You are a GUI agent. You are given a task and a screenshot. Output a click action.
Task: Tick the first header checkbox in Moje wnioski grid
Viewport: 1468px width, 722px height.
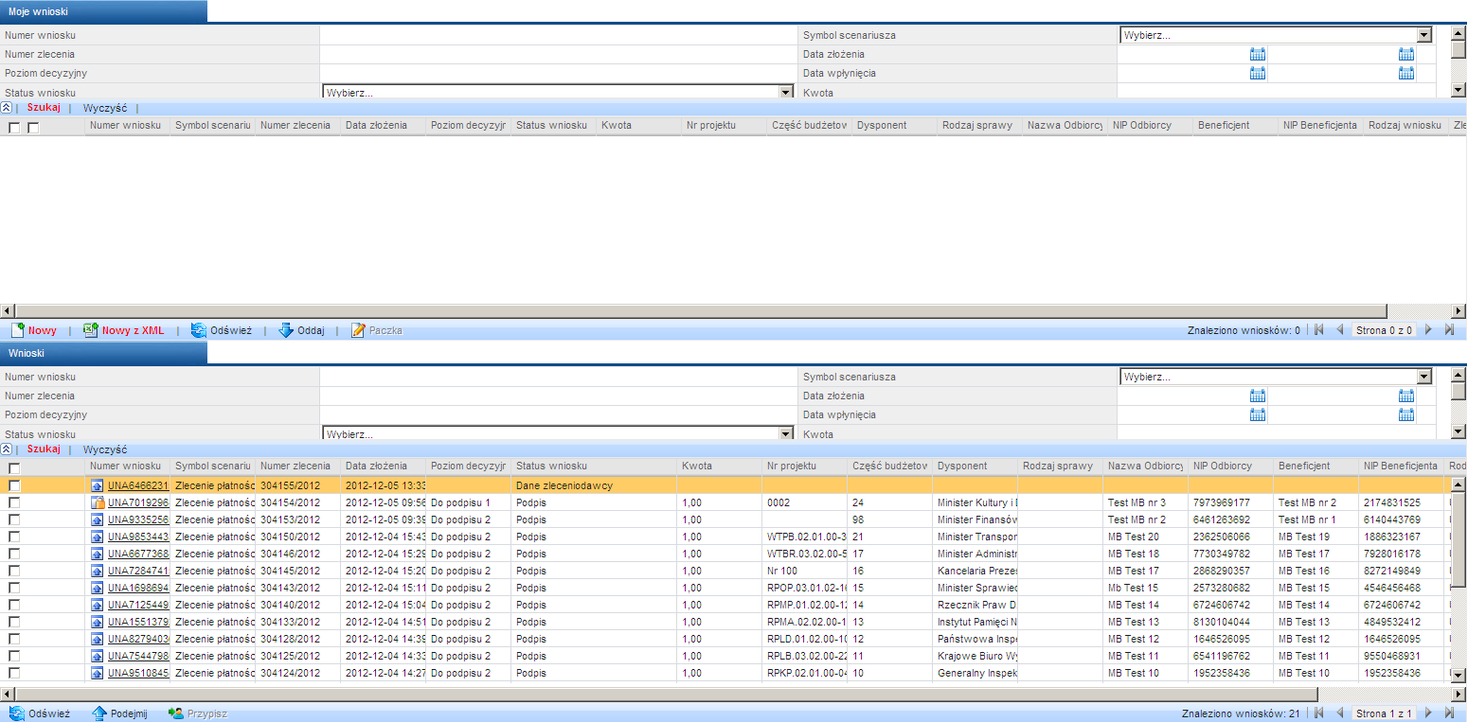tap(14, 128)
